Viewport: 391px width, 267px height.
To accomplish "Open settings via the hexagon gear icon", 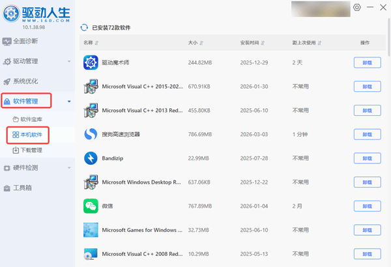I will point(356,8).
